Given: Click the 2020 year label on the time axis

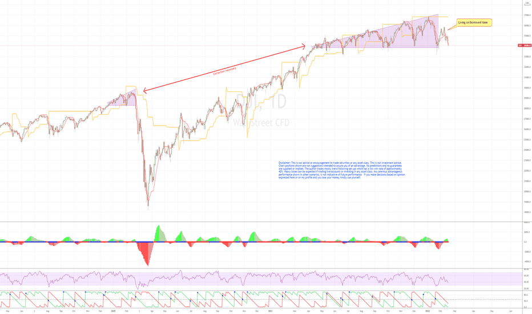Looking at the screenshot, I should (x=114, y=311).
